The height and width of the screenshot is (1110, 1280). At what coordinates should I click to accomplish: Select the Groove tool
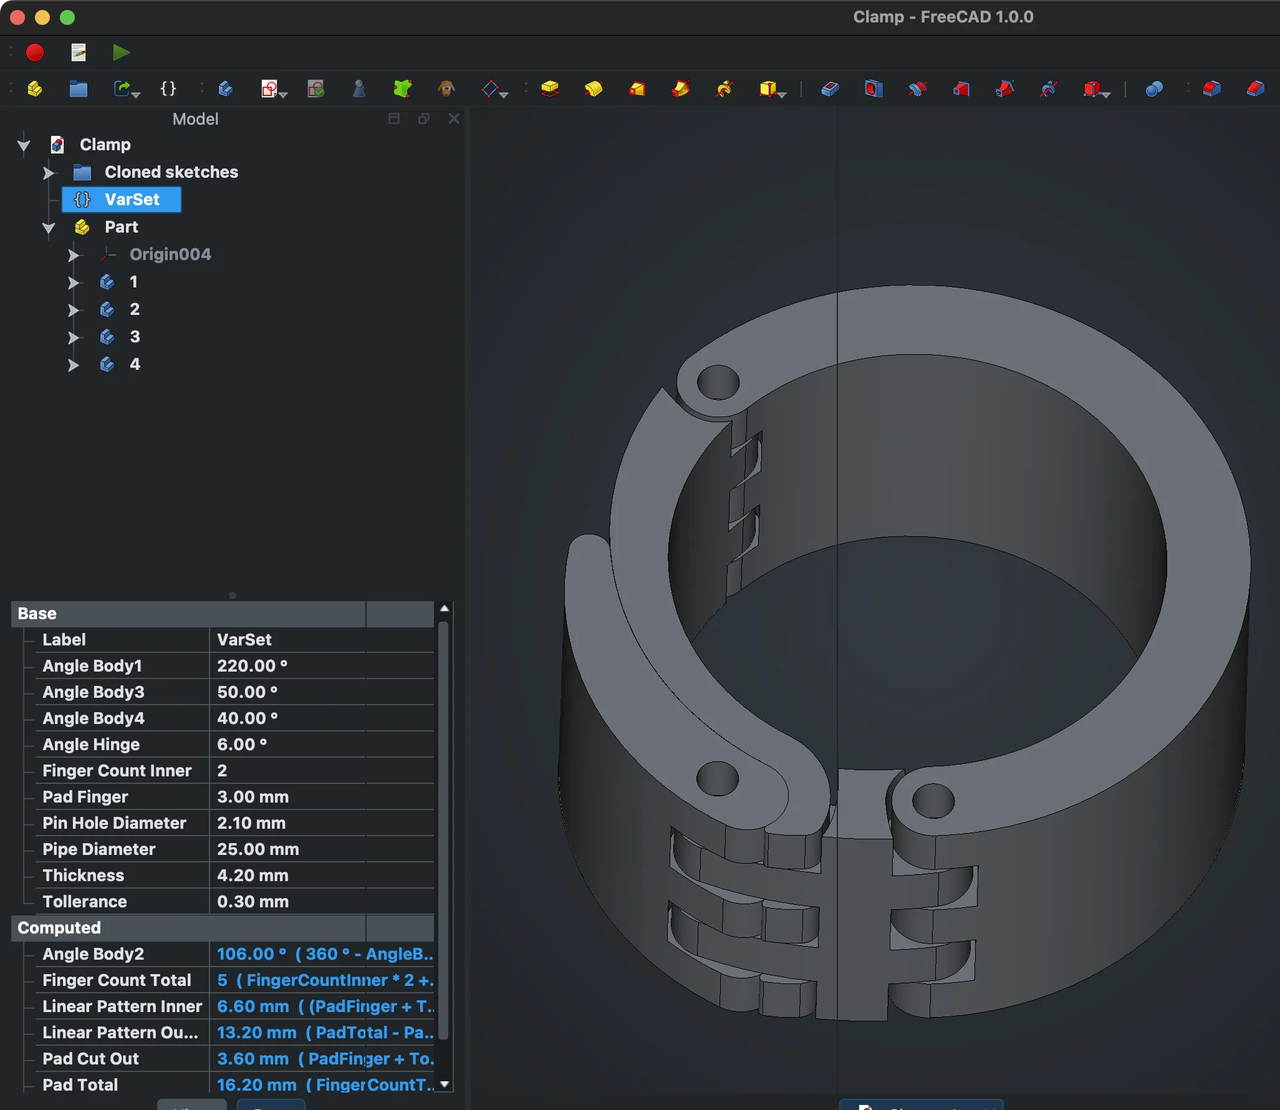[x=918, y=90]
